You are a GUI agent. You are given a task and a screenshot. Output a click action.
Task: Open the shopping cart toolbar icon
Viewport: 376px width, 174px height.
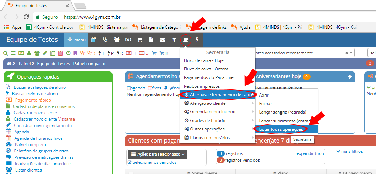click(x=140, y=40)
